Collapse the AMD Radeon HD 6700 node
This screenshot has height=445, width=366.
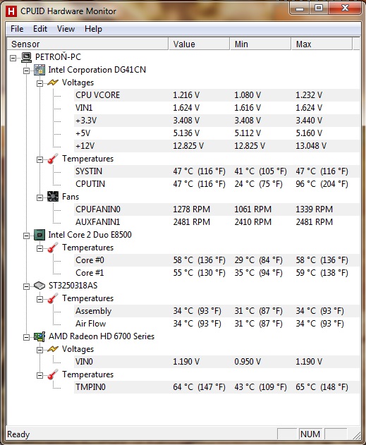[x=26, y=337]
